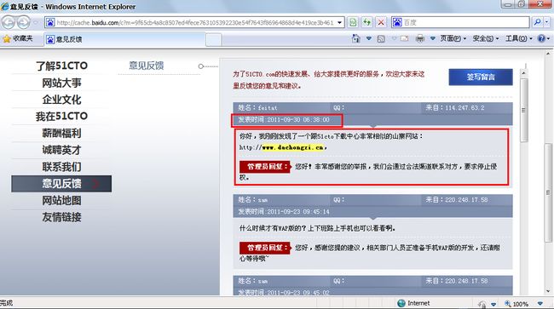Open 联系我们 in the sidebar
The height and width of the screenshot is (309, 554).
[x=61, y=167]
